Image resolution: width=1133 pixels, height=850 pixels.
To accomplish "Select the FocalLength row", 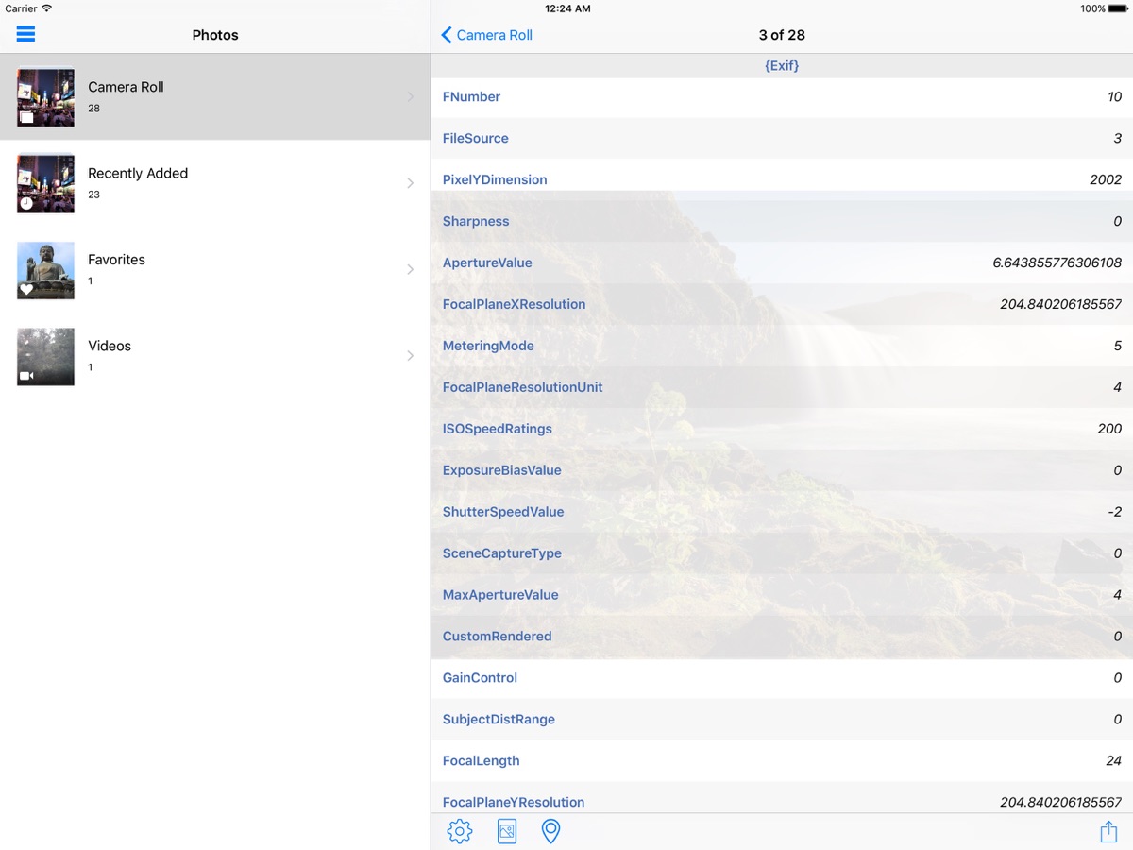I will (x=782, y=760).
